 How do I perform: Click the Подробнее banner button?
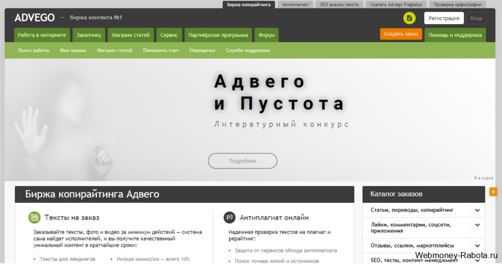coord(242,161)
